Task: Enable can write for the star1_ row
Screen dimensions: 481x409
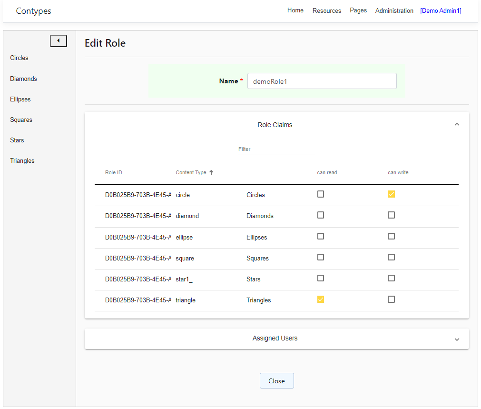Action: [391, 278]
